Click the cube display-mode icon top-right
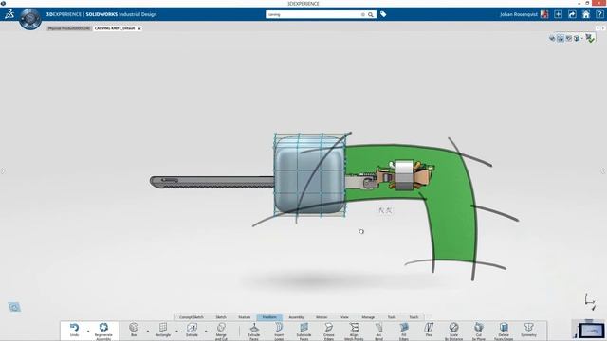This screenshot has width=607, height=341. [577, 38]
